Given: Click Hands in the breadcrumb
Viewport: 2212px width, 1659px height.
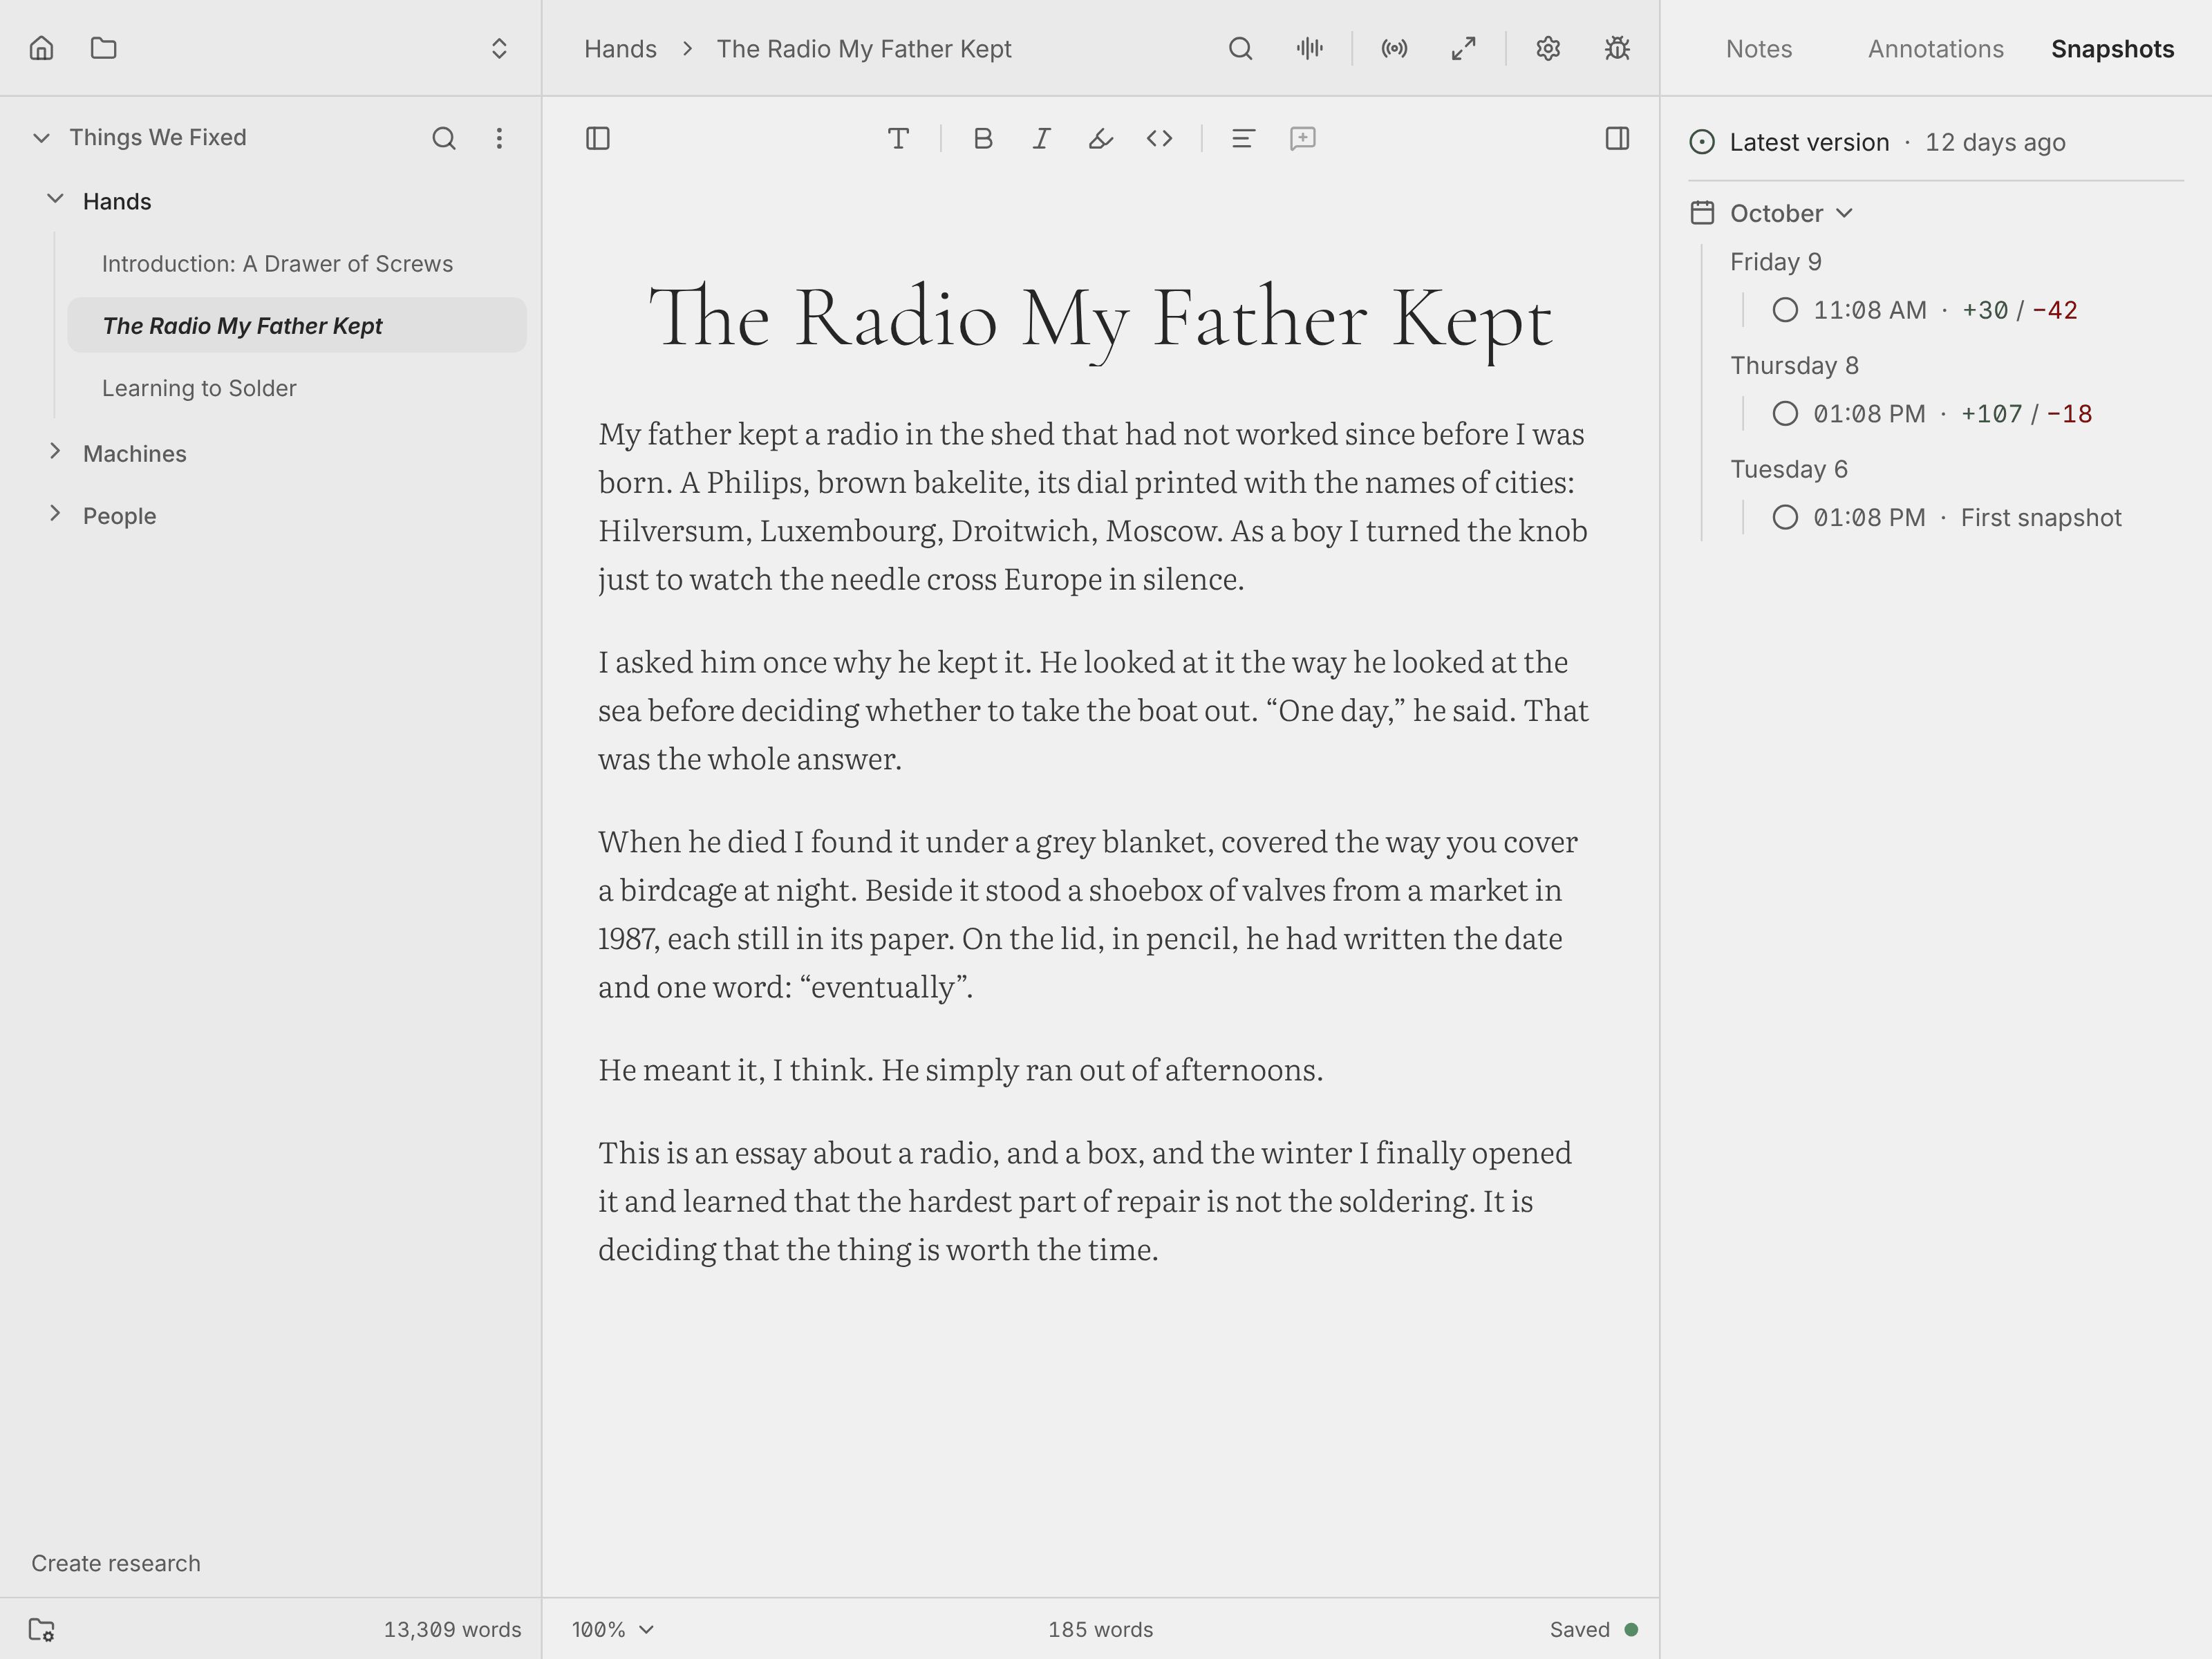Looking at the screenshot, I should (620, 49).
